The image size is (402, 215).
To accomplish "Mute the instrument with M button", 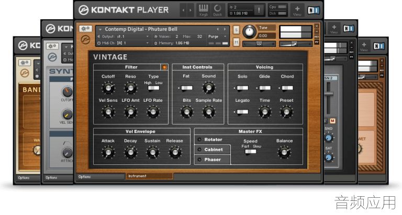I will pyautogui.click(x=236, y=42).
